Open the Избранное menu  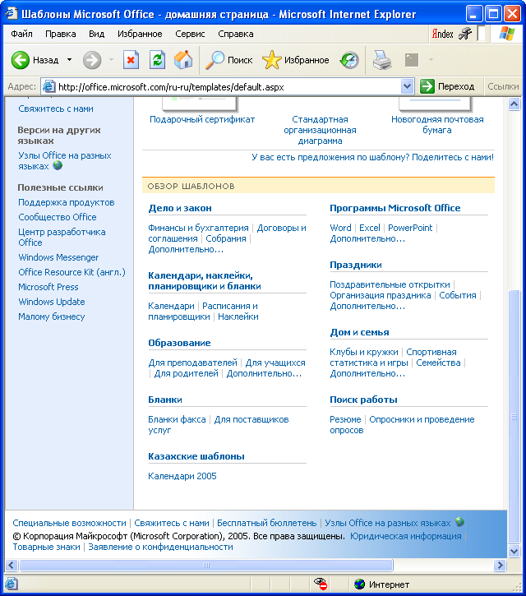click(x=140, y=34)
